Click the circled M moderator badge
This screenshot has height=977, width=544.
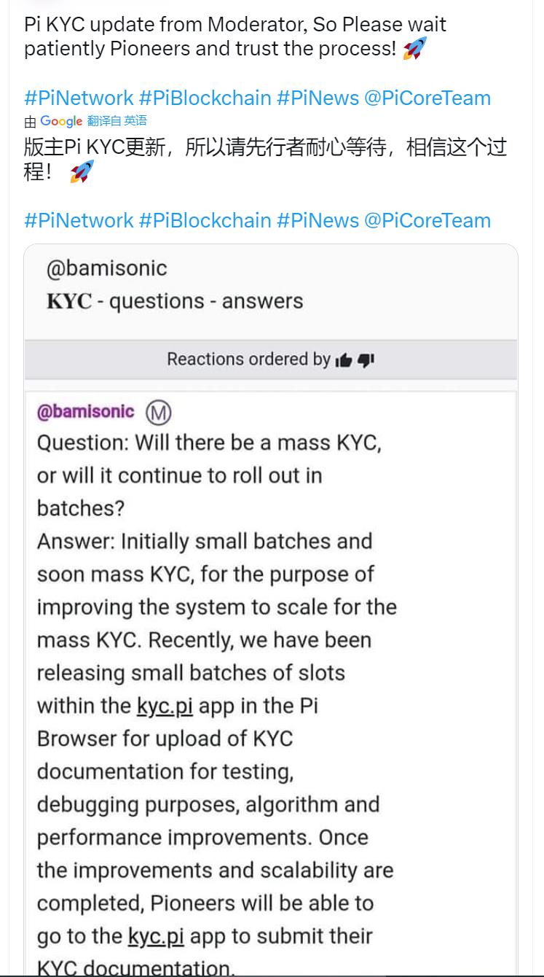point(158,413)
